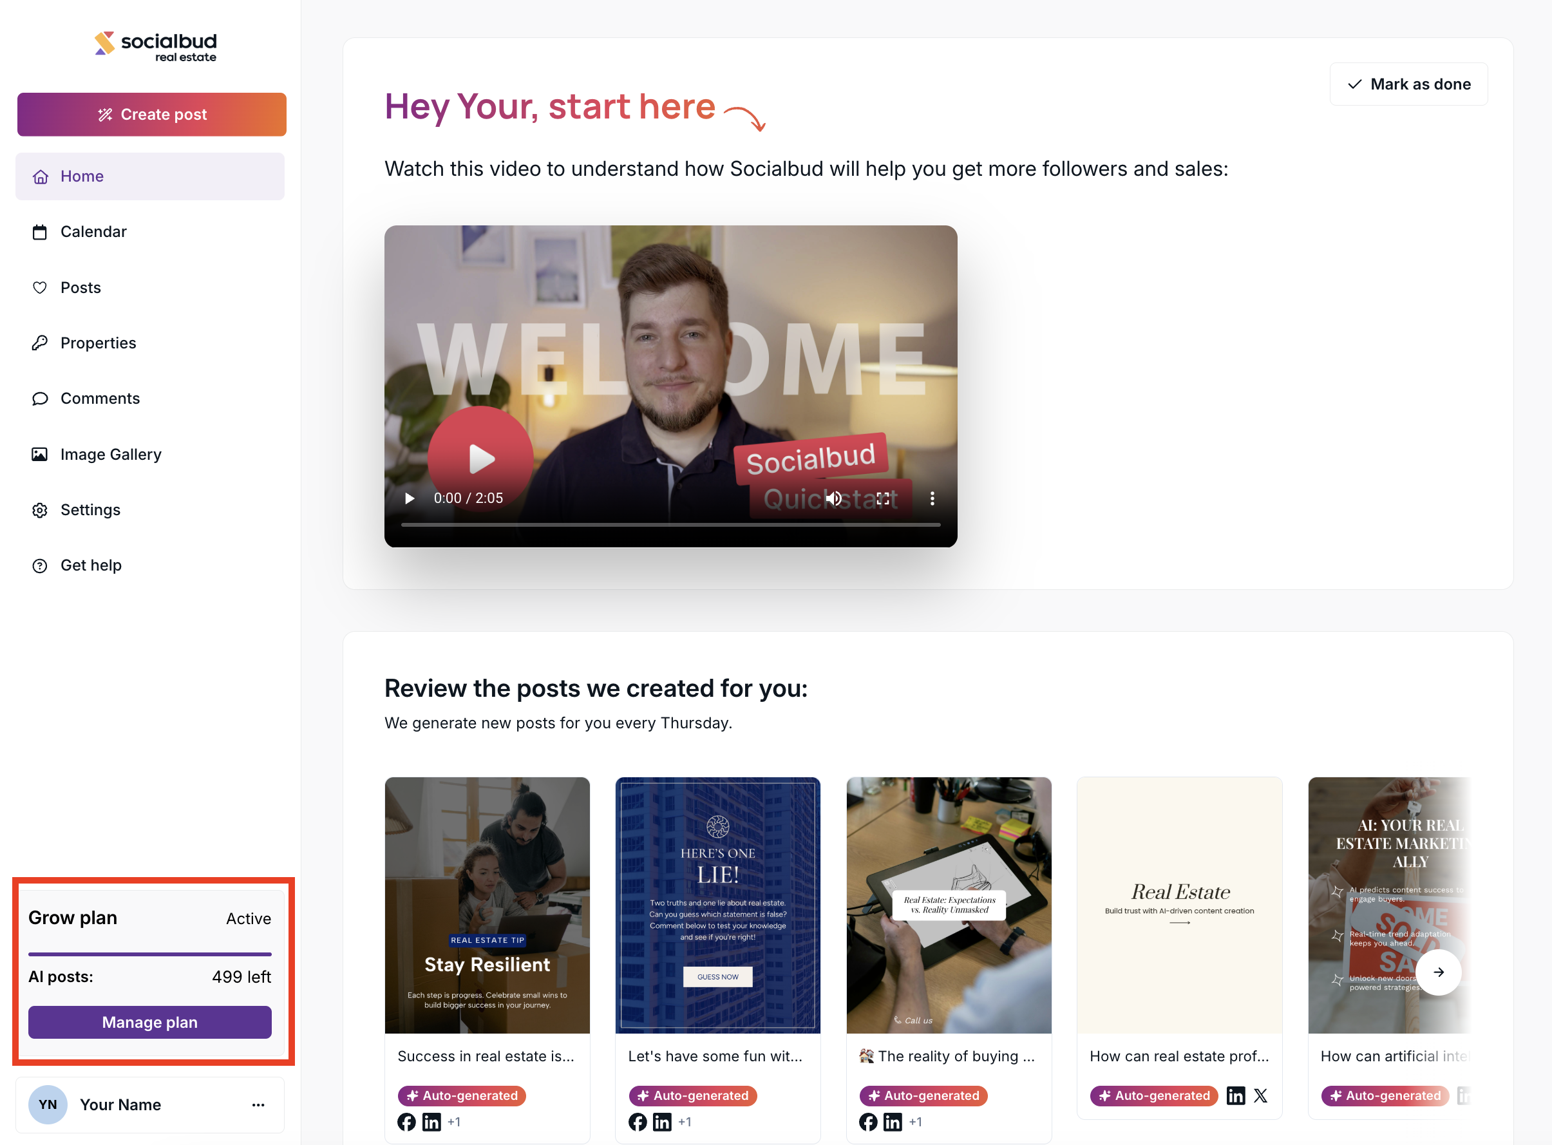Open the Settings page
This screenshot has height=1145, width=1552.
(90, 510)
